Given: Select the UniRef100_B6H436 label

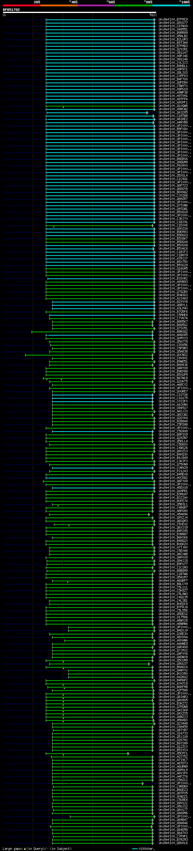Looking at the screenshot, I should tap(173, 365).
